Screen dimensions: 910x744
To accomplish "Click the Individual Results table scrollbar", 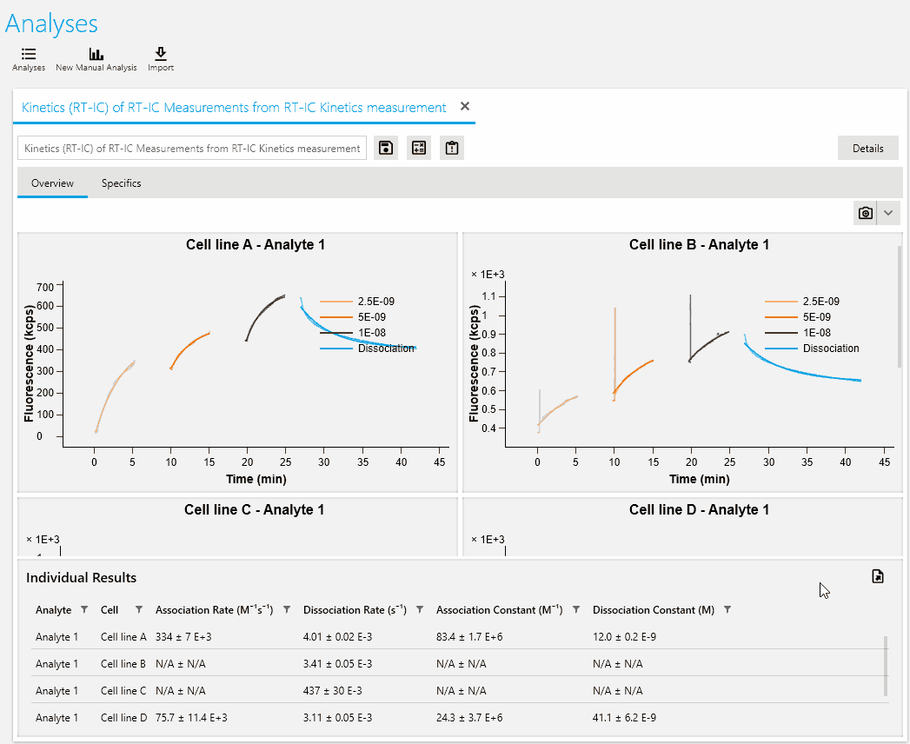I will coord(887,665).
